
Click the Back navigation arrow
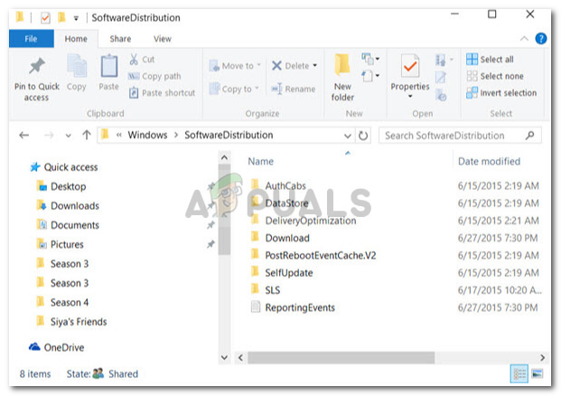(x=24, y=136)
